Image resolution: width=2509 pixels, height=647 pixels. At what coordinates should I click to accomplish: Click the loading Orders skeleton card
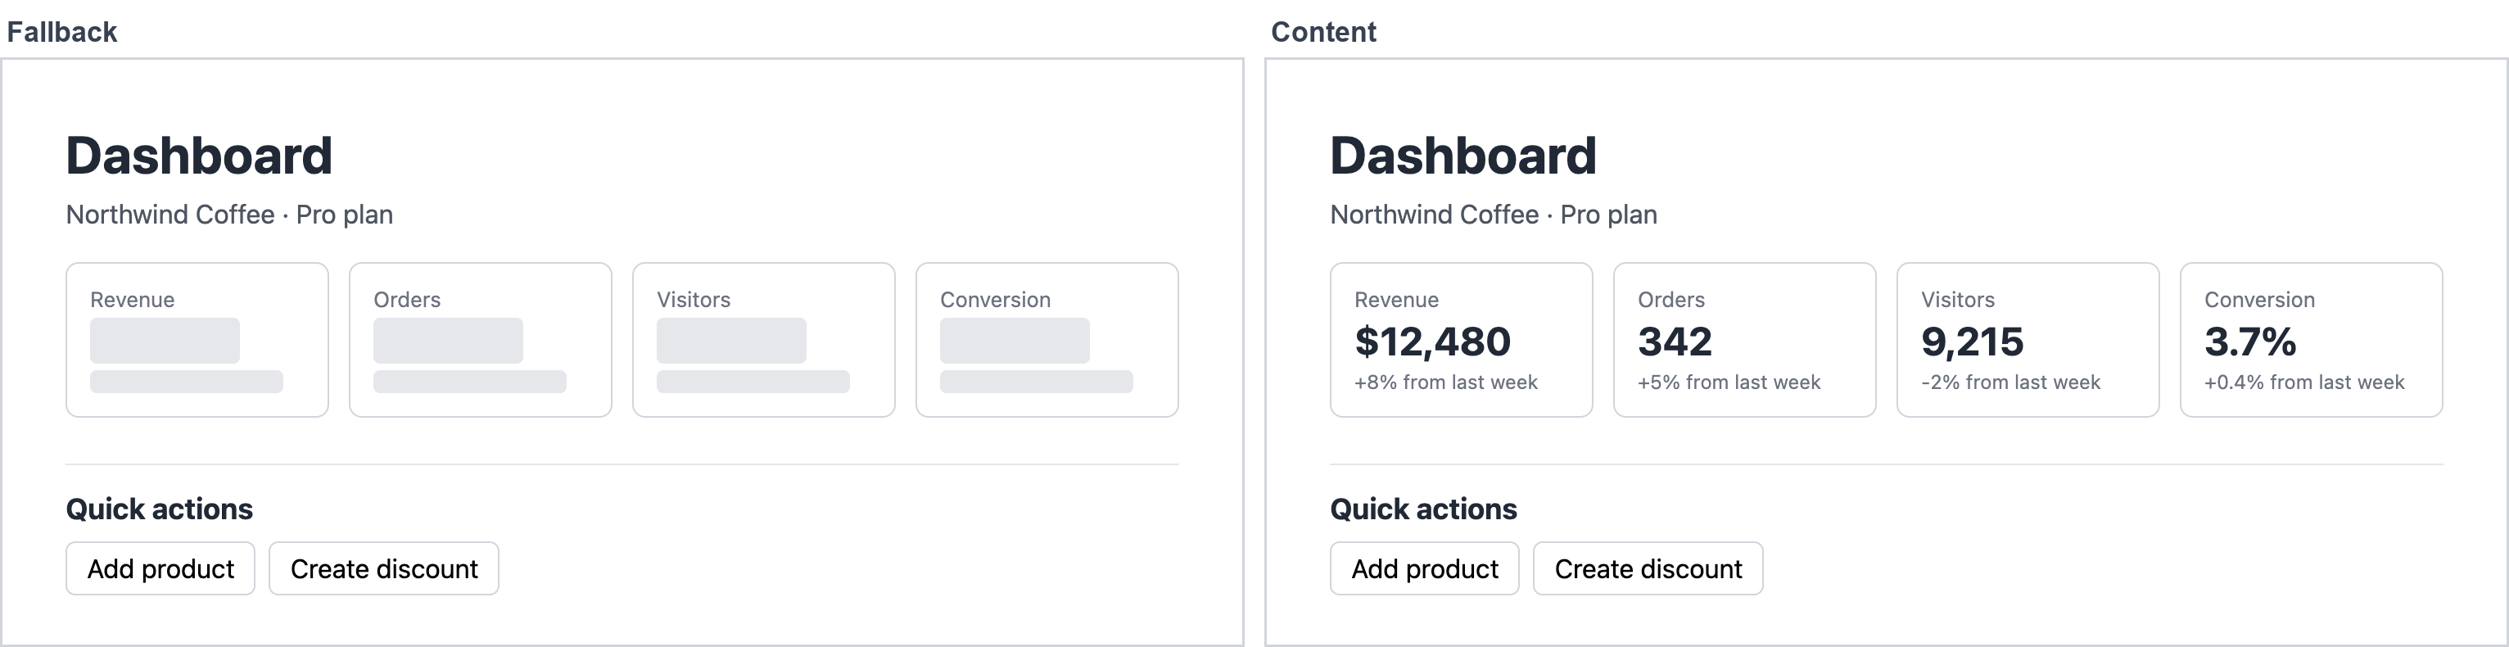click(x=481, y=340)
